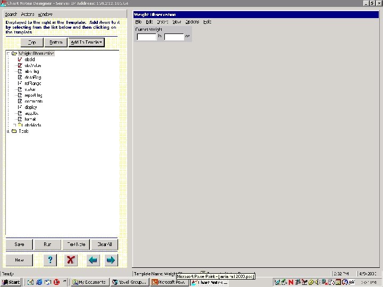383x287 pixels.
Task: Click the Current Weight oz input field
Action: (x=174, y=37)
